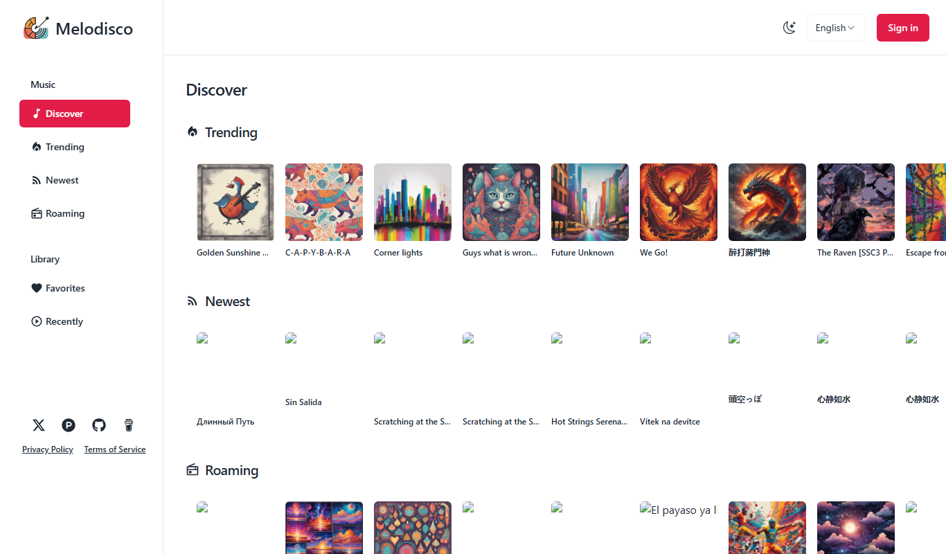Click the radio icon beside Roaming heading
Screen dimensions: 946x554
[x=193, y=470]
